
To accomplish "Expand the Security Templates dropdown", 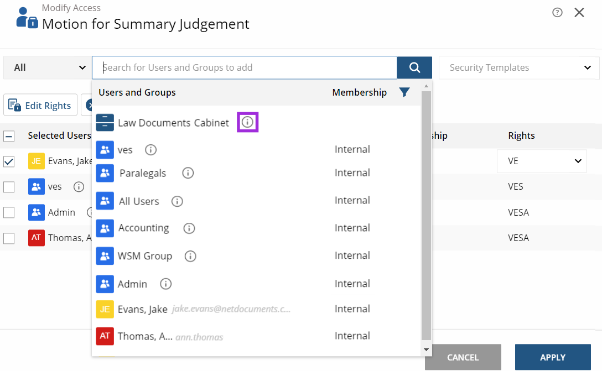I will [x=519, y=67].
